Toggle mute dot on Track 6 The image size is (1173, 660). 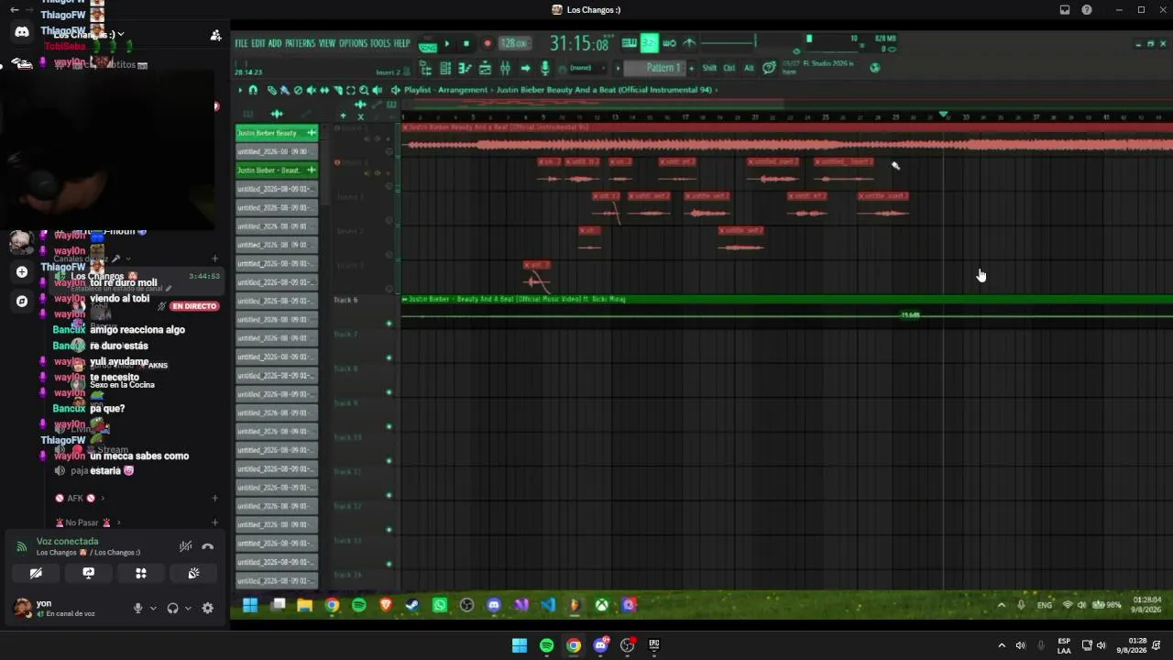389,324
